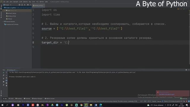Open the File menu
The width and height of the screenshot is (190, 107).
[x=4, y=2]
